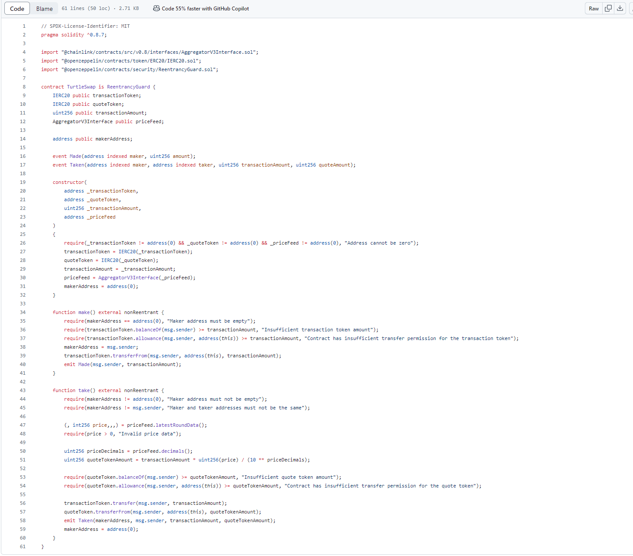633x556 pixels.
Task: Click 'address public makerAddress' declaration
Action: [92, 139]
